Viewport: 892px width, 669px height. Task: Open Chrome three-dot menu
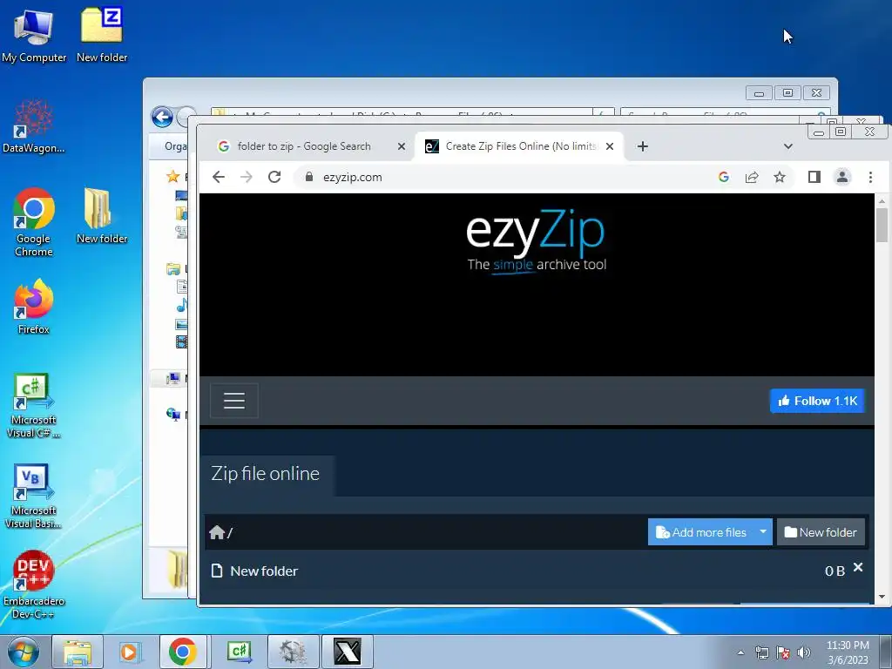[870, 177]
